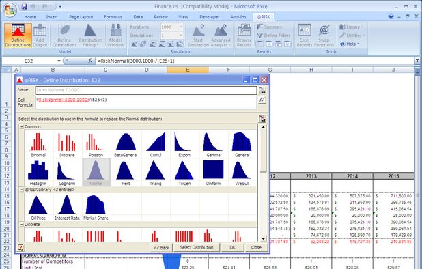Switch to the Home ribbon tab
Viewport: 422px width, 269px height.
30,16
